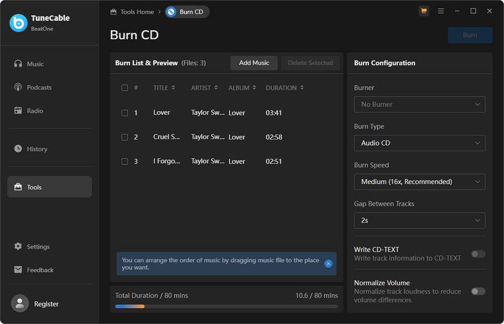Click the Tools toolbox icon in sidebar
The width and height of the screenshot is (504, 324).
[x=18, y=187]
